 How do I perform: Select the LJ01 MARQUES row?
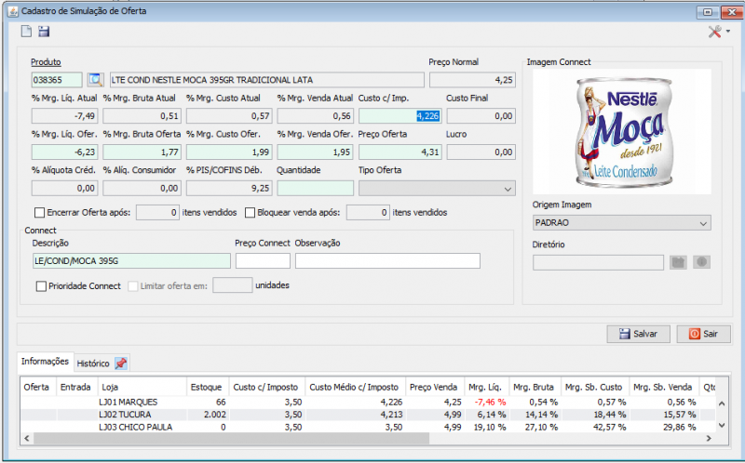[368, 403]
